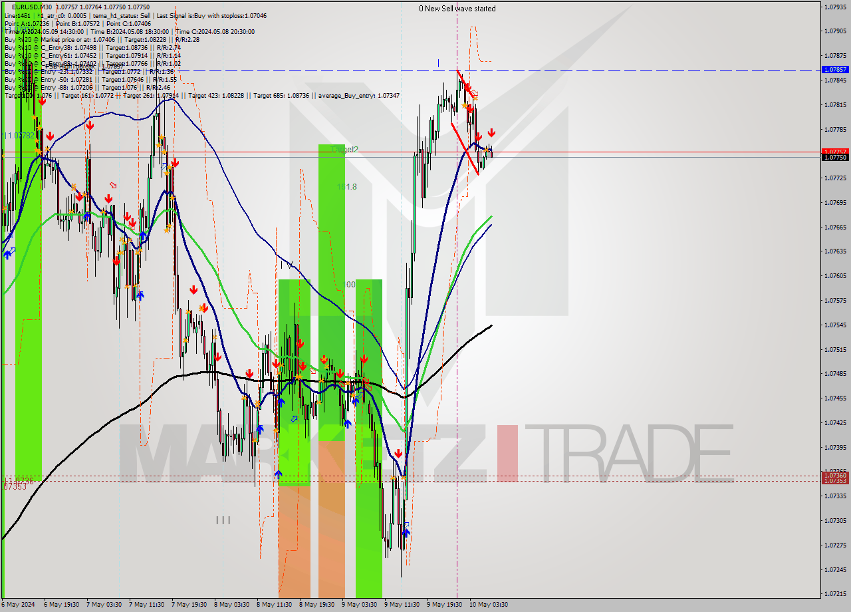Click the '6 May 2024' date on the time axis
851x612 pixels.
[17, 605]
